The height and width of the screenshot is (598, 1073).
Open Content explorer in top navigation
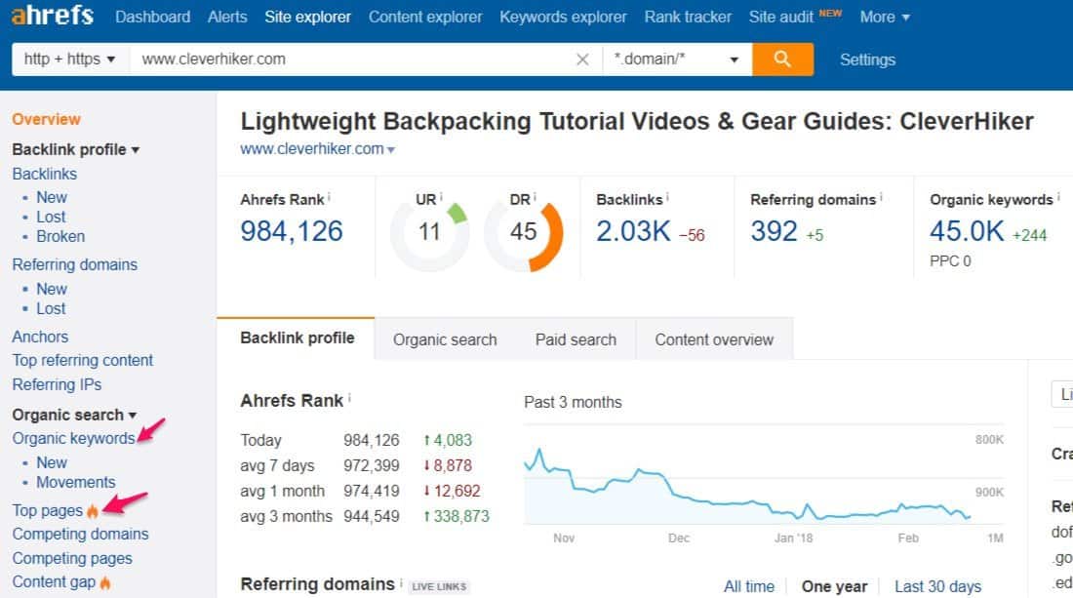tap(425, 17)
